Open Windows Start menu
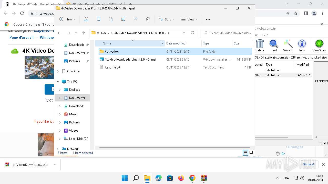The height and width of the screenshot is (184, 328). click(x=125, y=178)
